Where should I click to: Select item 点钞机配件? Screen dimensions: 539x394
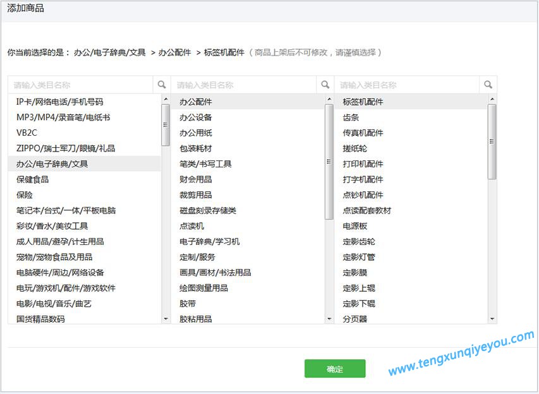411,194
